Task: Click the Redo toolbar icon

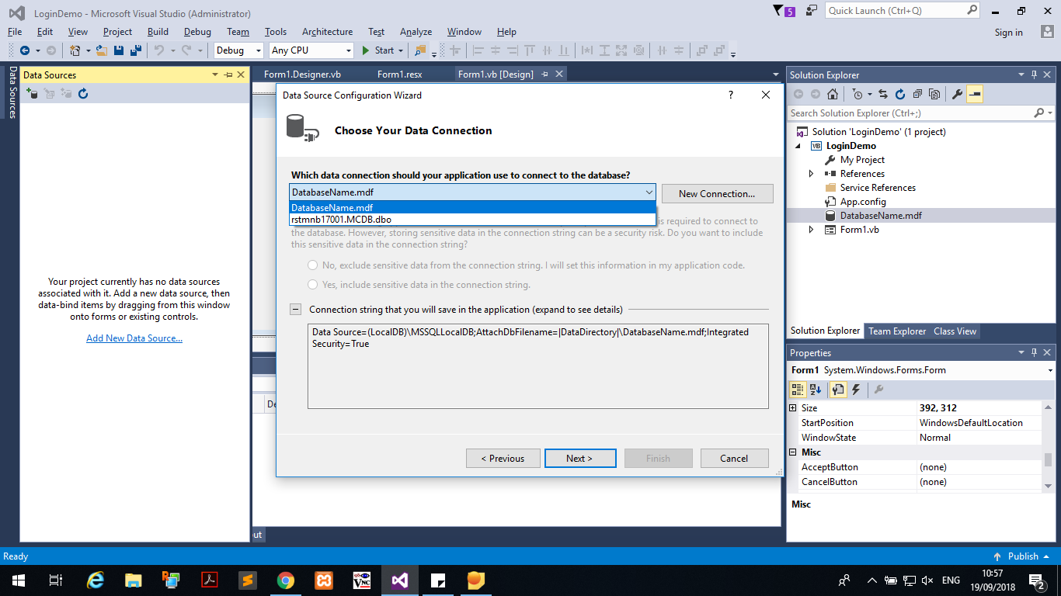Action: (x=186, y=50)
